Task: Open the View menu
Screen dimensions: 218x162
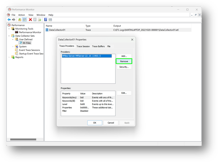Action: click(31, 15)
